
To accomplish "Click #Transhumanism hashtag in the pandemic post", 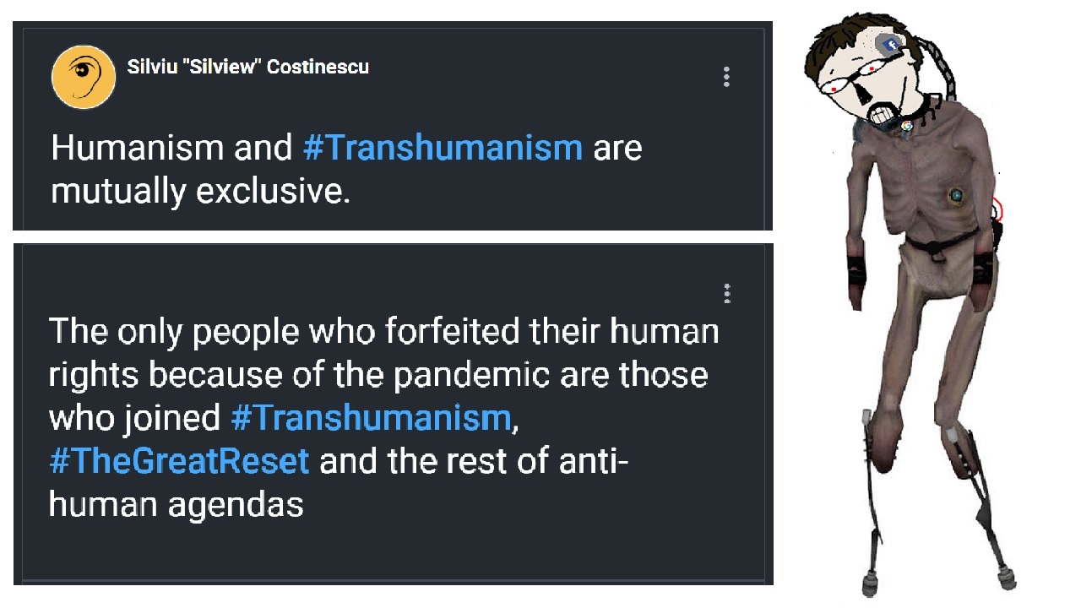I will click(x=371, y=417).
